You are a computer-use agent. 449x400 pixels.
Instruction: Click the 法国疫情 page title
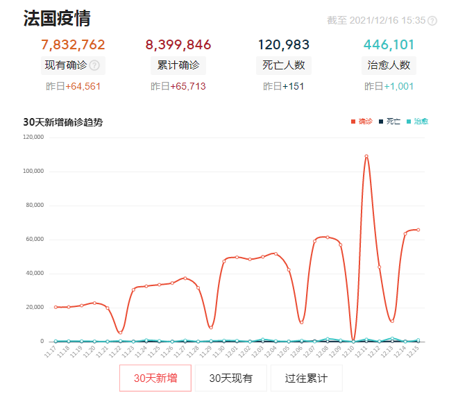57,18
